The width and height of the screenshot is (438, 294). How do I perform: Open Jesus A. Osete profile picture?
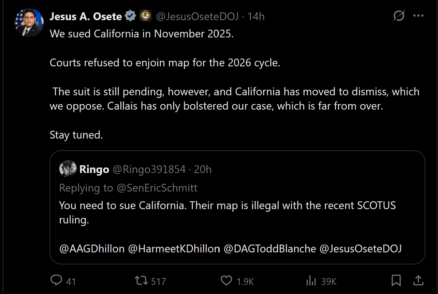click(x=29, y=22)
